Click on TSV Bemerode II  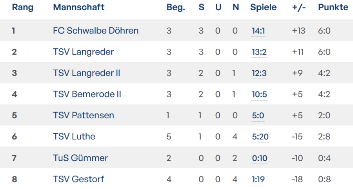click(87, 94)
